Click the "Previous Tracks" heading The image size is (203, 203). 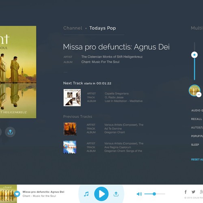(x=78, y=117)
